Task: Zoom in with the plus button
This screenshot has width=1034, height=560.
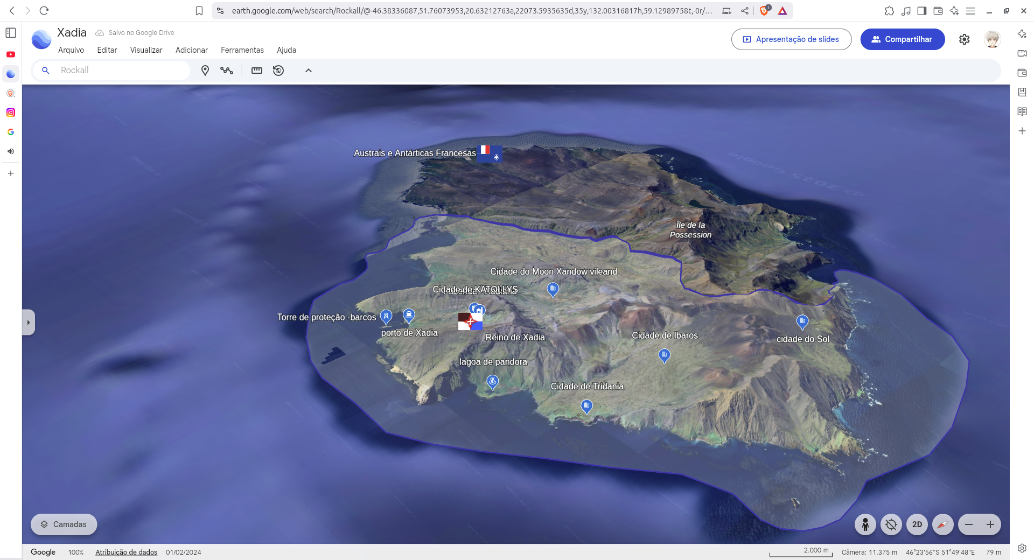Action: point(990,524)
